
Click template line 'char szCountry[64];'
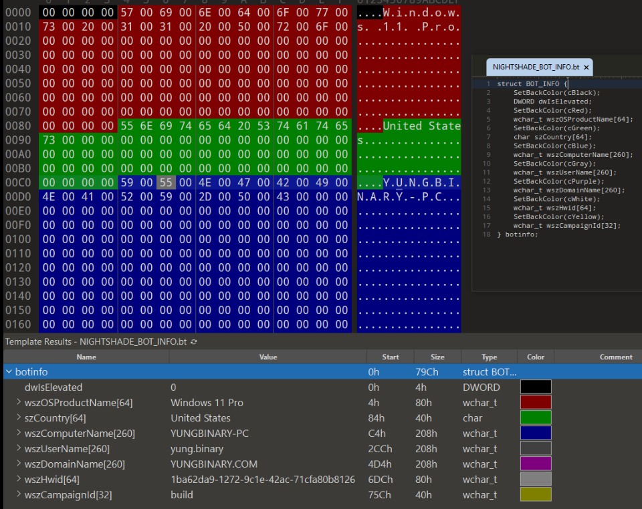point(552,137)
